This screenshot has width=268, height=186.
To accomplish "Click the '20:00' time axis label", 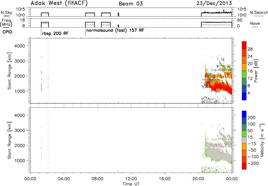I will [198, 179].
